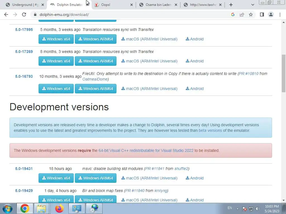The image size is (286, 214).
Task: Click the browser forward arrow
Action: 15,14
